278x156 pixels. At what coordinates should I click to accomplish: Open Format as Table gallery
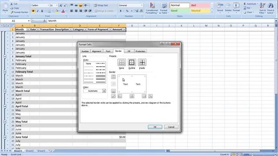[x=163, y=8]
